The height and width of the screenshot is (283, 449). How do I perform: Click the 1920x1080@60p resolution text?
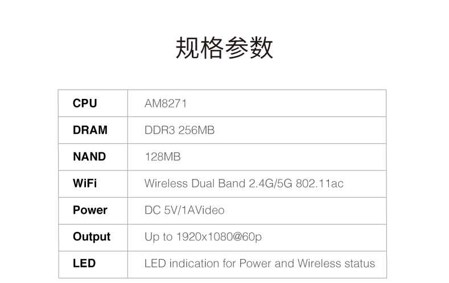tap(220, 237)
